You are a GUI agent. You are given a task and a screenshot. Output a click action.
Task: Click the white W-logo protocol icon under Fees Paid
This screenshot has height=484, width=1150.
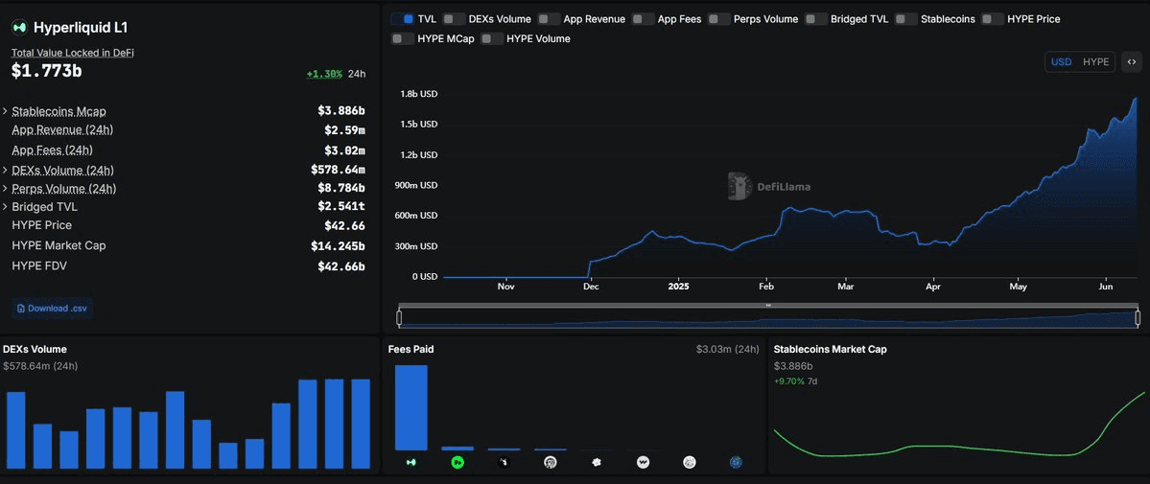click(x=644, y=462)
